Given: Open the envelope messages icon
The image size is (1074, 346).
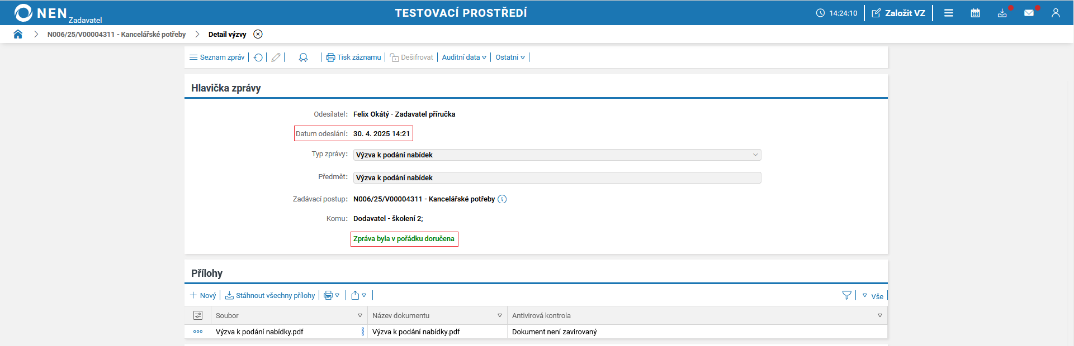Looking at the screenshot, I should pyautogui.click(x=1029, y=13).
